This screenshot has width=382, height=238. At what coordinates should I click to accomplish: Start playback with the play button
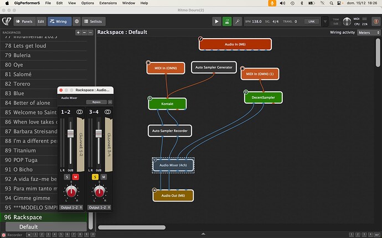click(x=216, y=22)
